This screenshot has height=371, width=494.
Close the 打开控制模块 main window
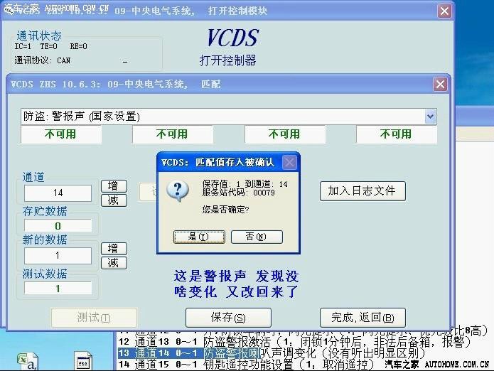click(x=444, y=11)
